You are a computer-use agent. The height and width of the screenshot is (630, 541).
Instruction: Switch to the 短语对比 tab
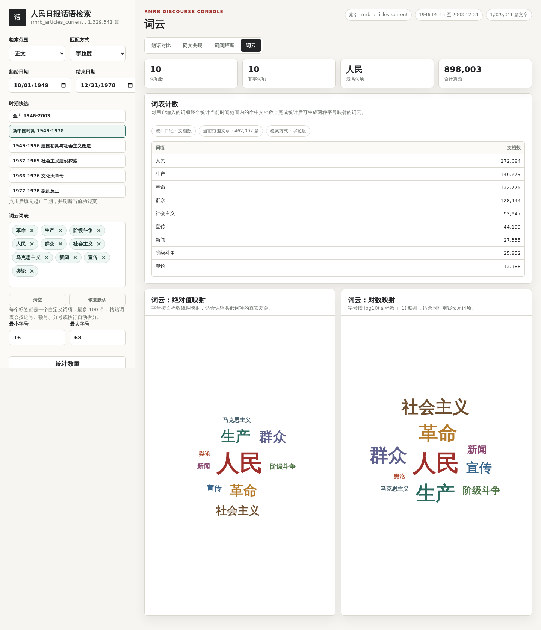(x=161, y=45)
